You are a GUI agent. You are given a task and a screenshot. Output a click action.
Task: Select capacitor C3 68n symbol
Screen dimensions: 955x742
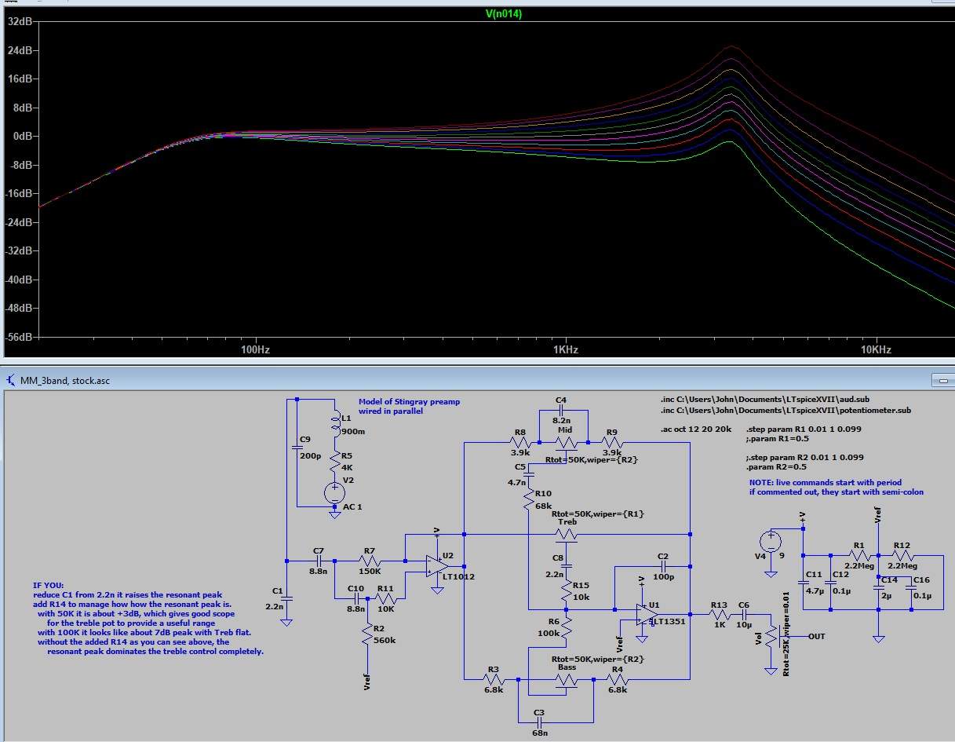tap(538, 721)
